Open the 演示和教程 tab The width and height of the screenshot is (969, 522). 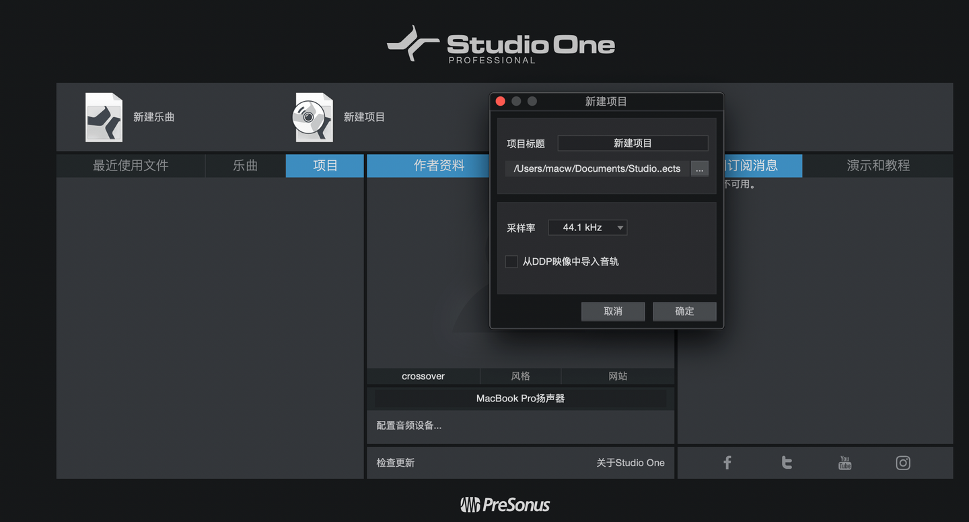coord(878,166)
